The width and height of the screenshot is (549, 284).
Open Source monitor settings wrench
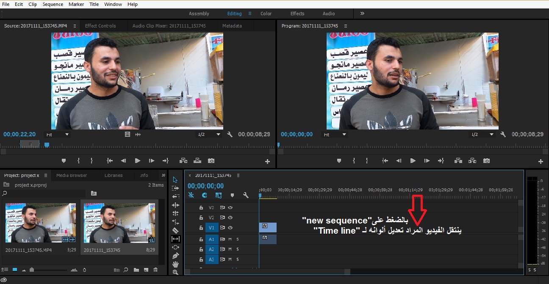tap(230, 134)
